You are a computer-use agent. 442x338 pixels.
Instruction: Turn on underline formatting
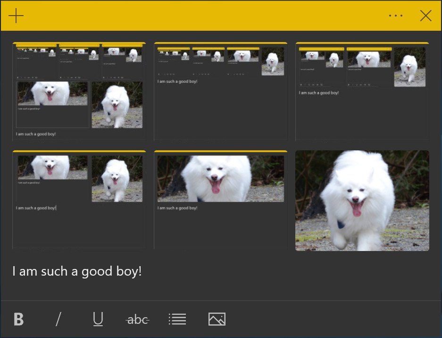point(97,319)
